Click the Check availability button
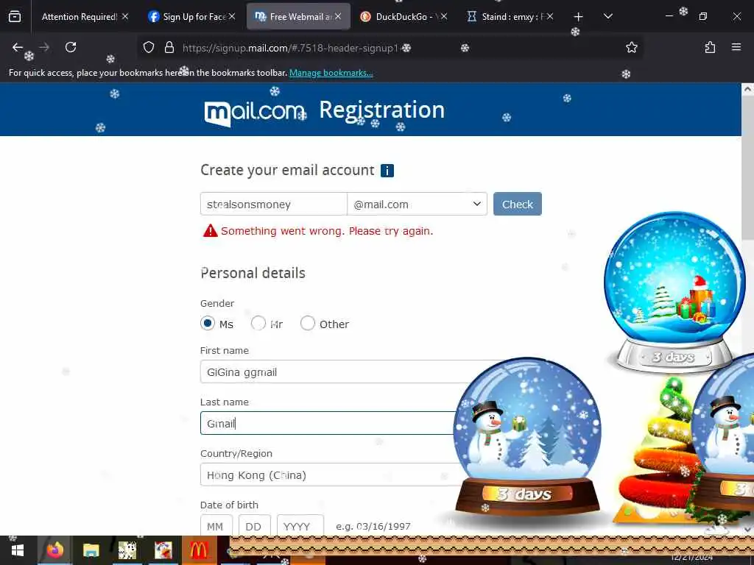Image resolution: width=754 pixels, height=565 pixels. [518, 205]
